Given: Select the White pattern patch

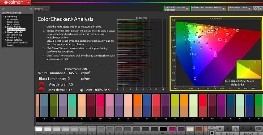Looking at the screenshot, I should click(39, 130).
